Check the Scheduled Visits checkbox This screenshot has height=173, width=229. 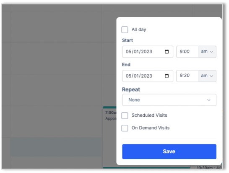125,115
